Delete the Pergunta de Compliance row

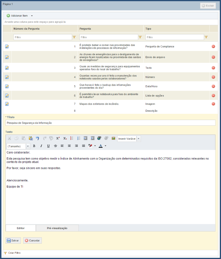213,47
